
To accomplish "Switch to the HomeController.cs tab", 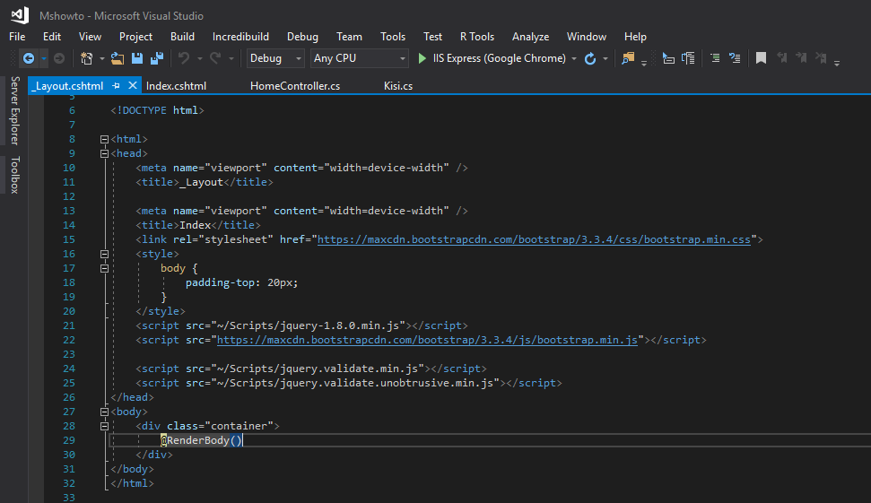I will [295, 86].
